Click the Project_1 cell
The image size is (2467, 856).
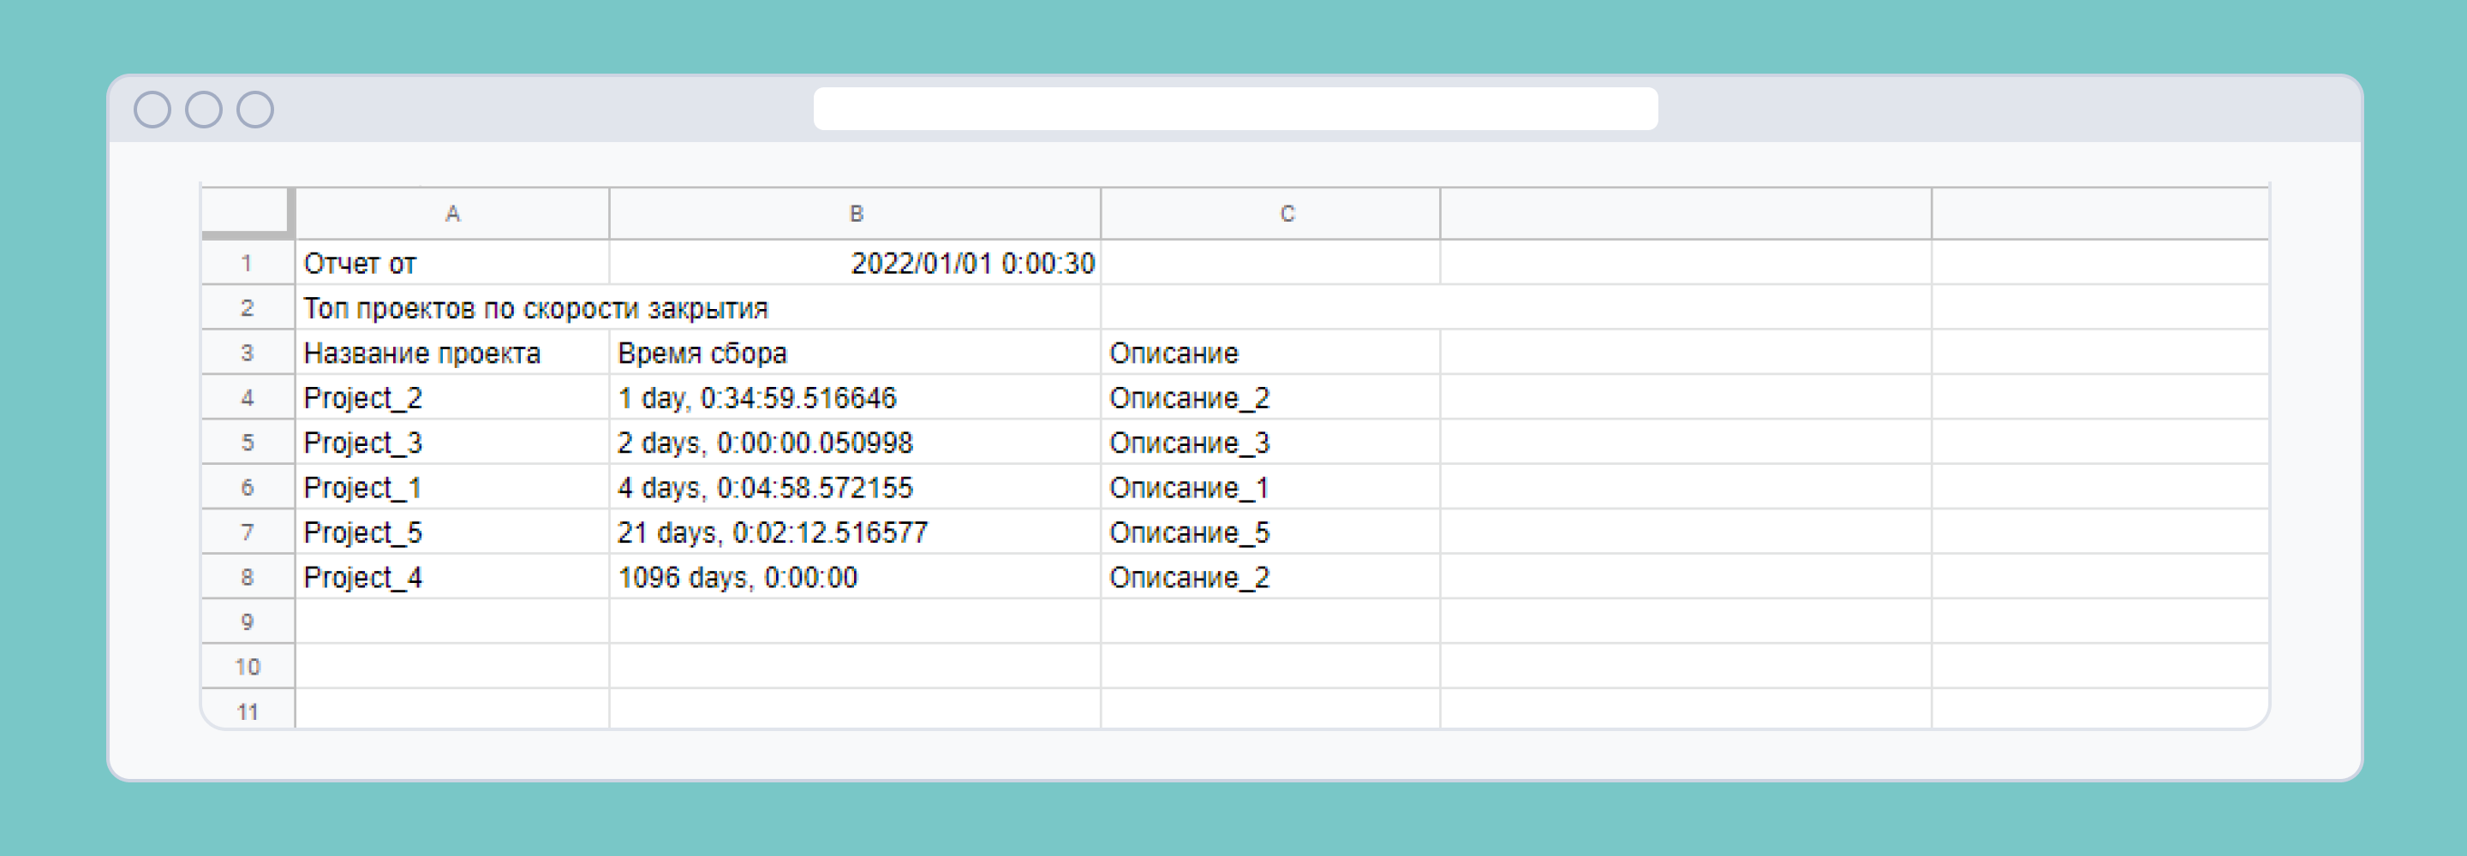point(452,487)
